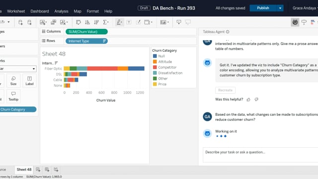Screen dimensions: 318x179
Task: Open the Tooltip marks card
Action: [13, 96]
